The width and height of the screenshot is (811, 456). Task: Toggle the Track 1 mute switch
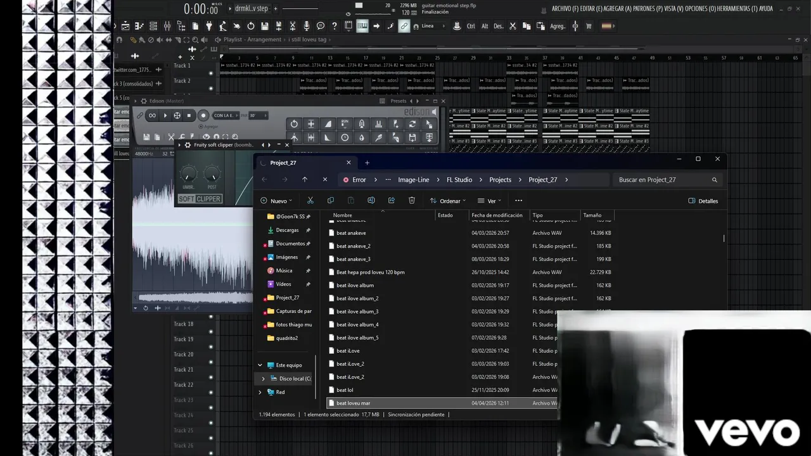[211, 72]
